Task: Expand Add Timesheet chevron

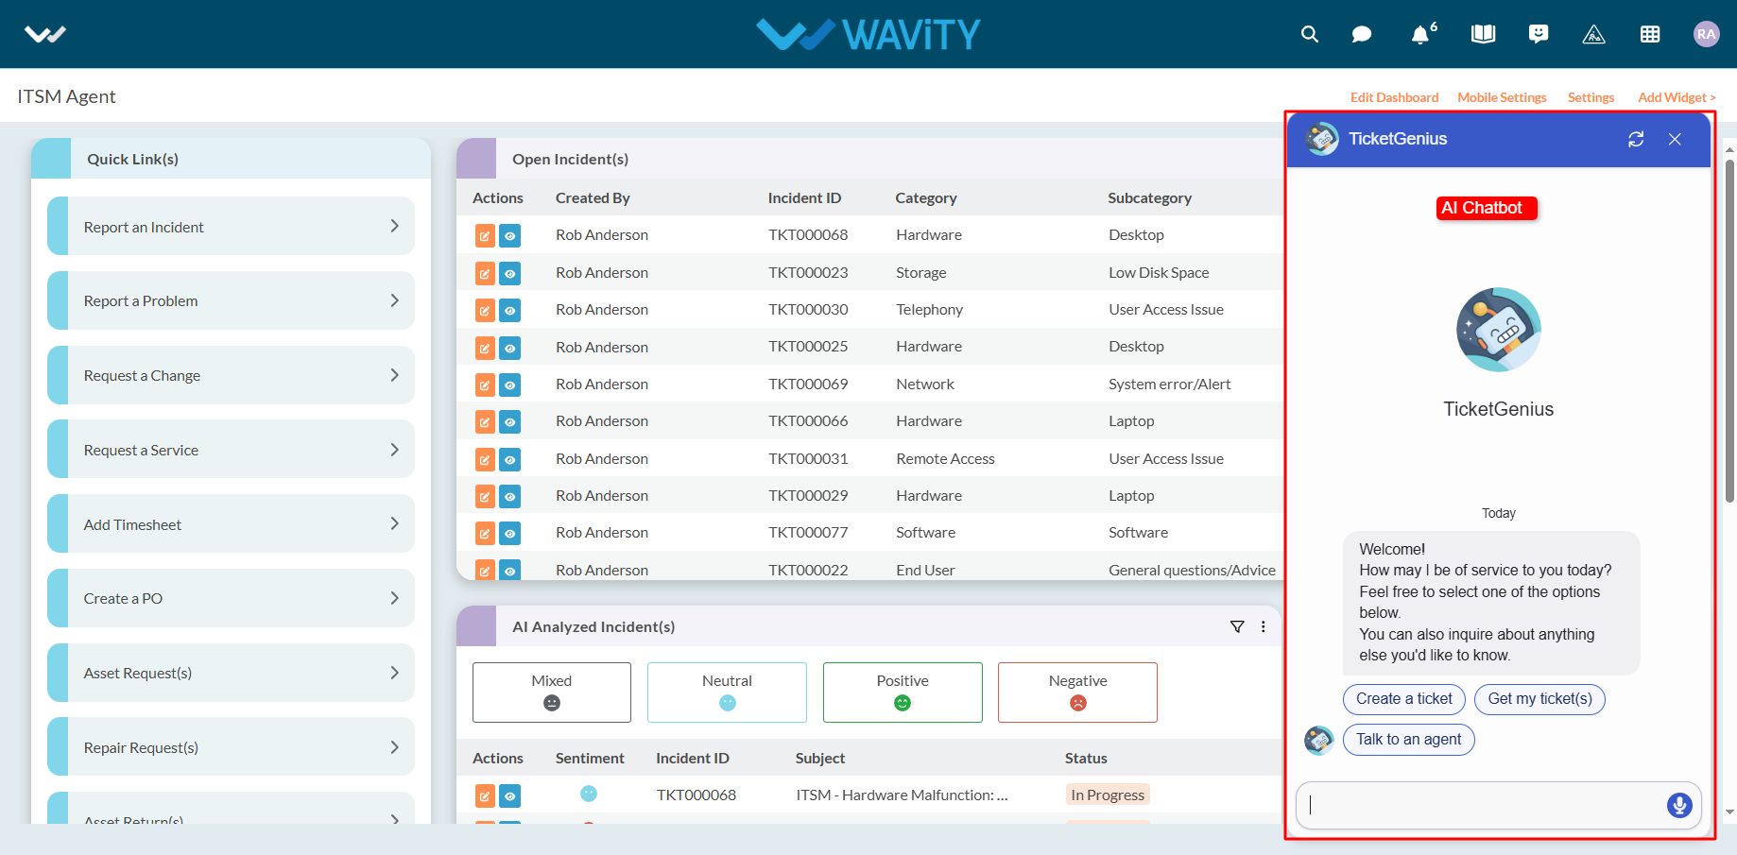Action: 395,523
